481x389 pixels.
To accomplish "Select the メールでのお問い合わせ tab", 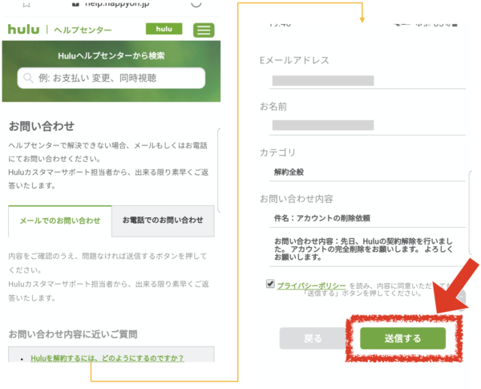I will click(x=60, y=221).
